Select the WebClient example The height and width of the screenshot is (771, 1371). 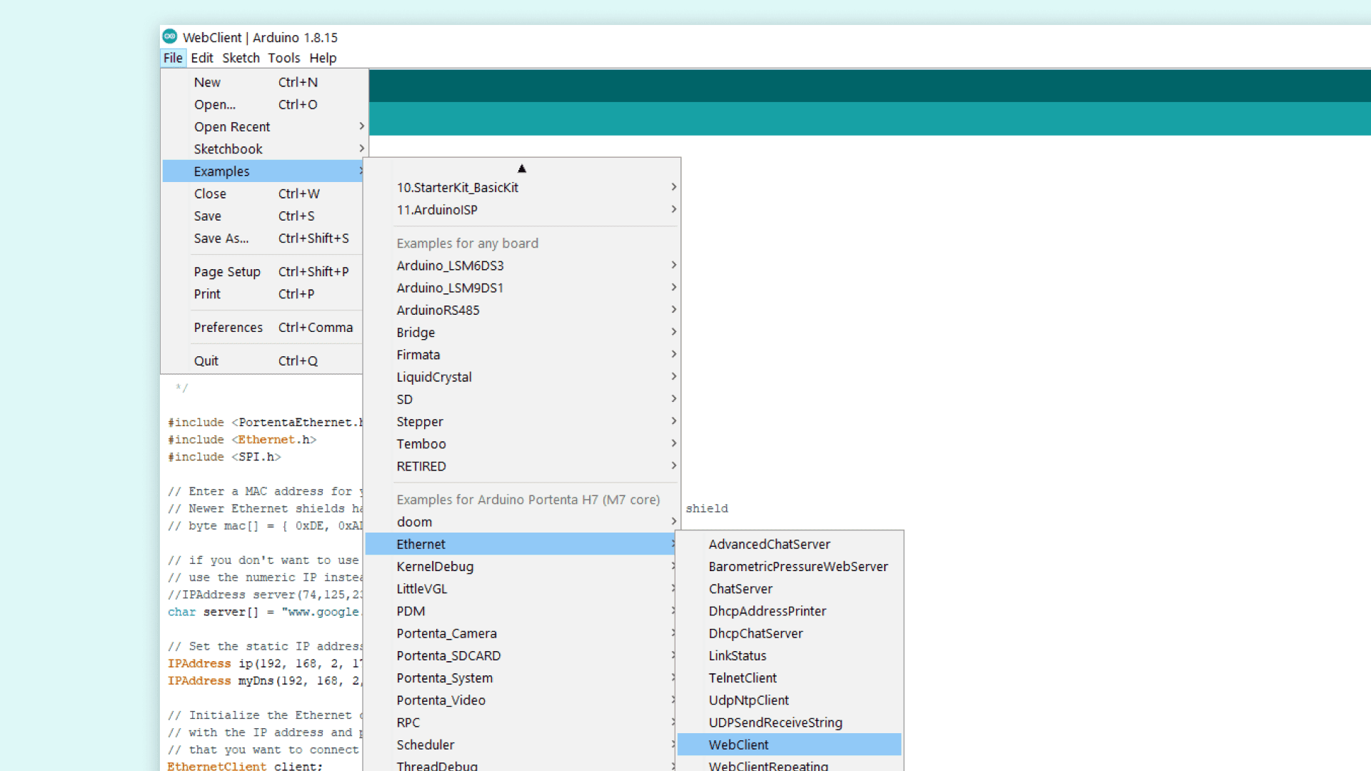click(739, 745)
